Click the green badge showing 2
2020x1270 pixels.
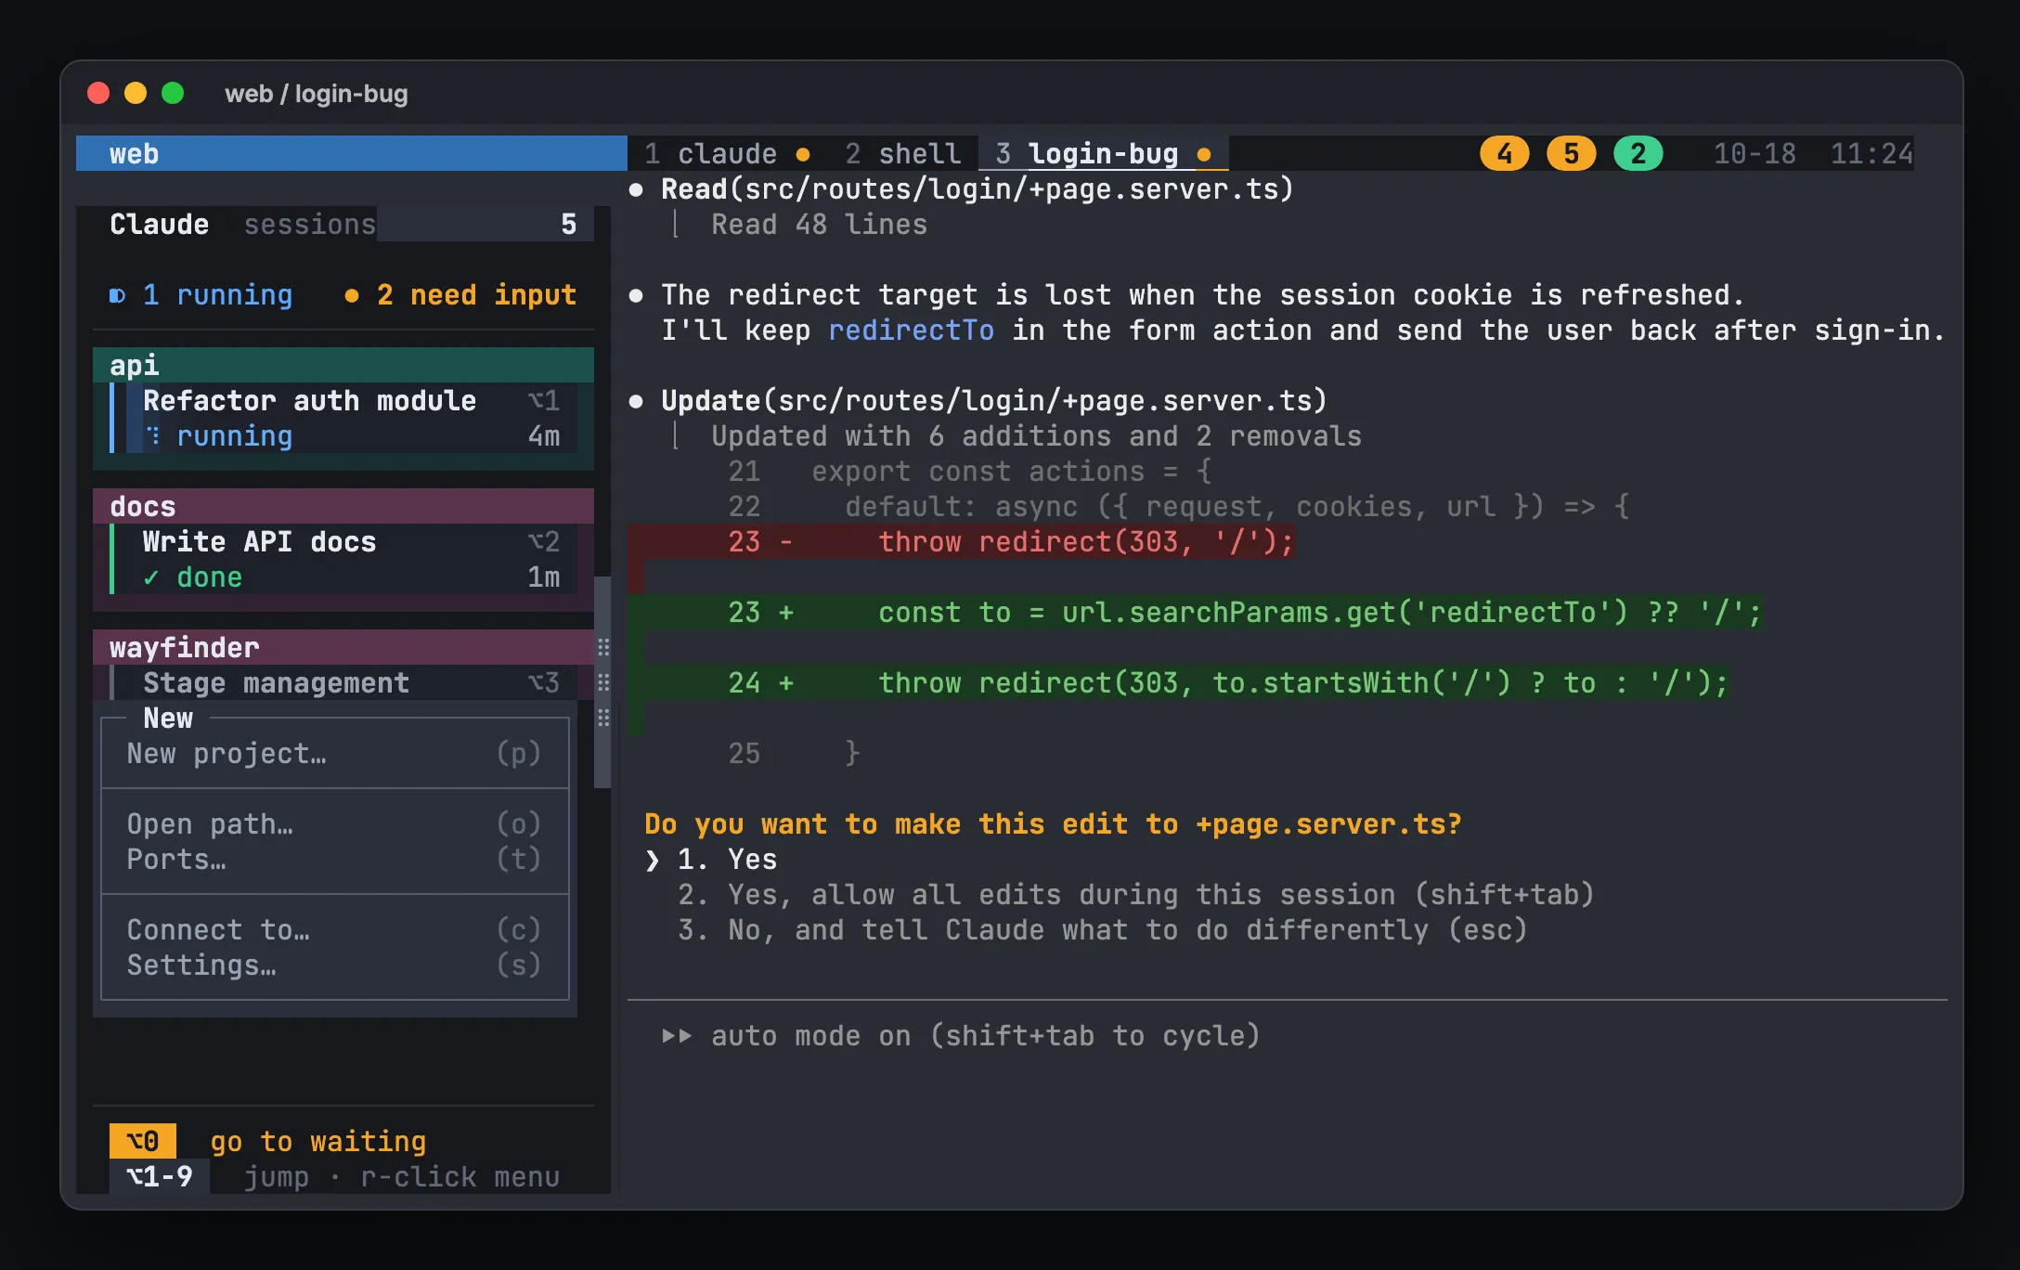click(1638, 153)
